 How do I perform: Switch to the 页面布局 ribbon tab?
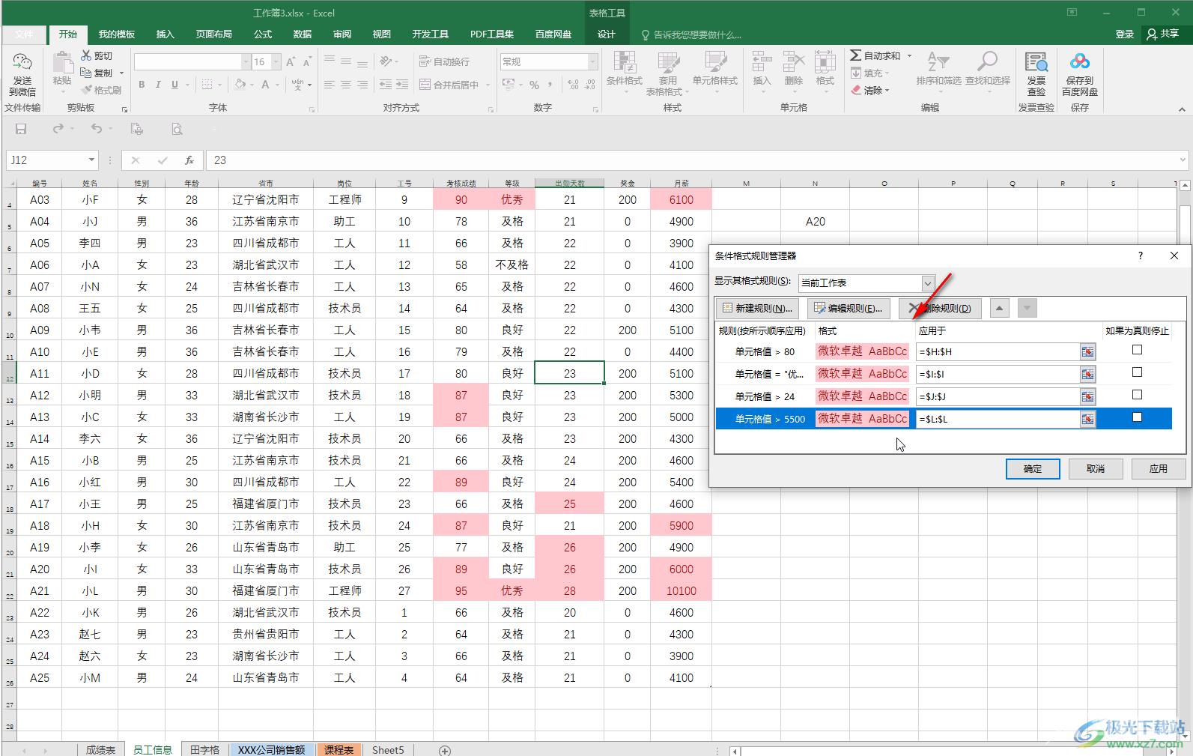pos(213,34)
